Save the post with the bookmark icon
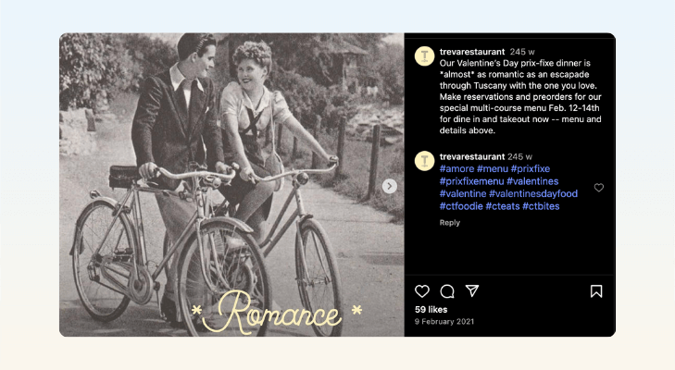The height and width of the screenshot is (370, 675). coord(596,291)
